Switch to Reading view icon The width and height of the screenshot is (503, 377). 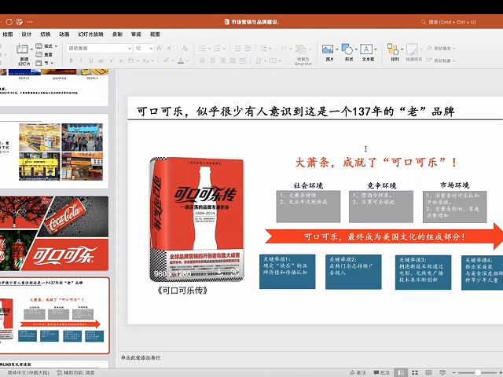[428, 372]
